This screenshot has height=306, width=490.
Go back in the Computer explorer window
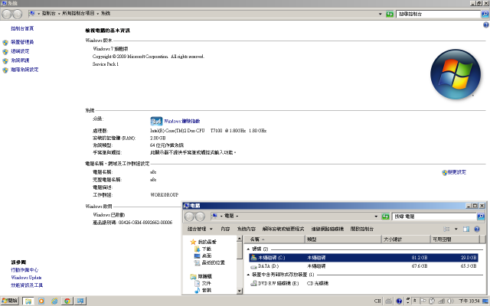[189, 216]
